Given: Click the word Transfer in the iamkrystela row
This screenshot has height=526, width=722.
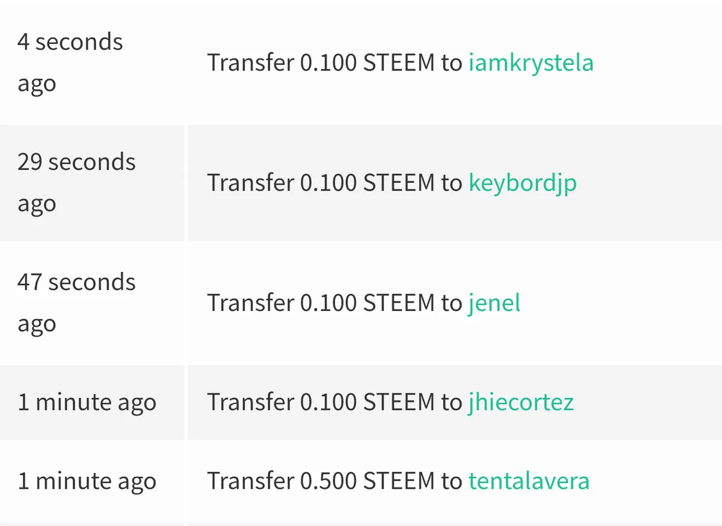Looking at the screenshot, I should point(250,63).
